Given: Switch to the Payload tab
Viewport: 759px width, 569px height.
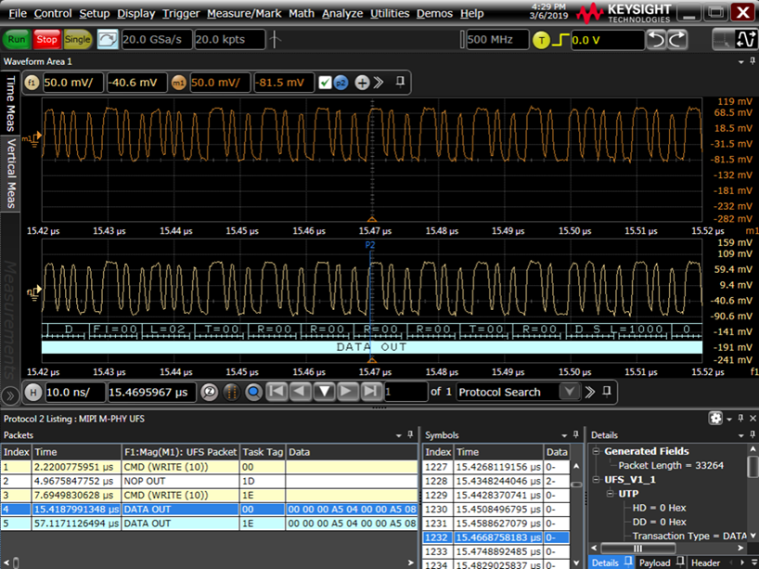Looking at the screenshot, I should point(656,561).
